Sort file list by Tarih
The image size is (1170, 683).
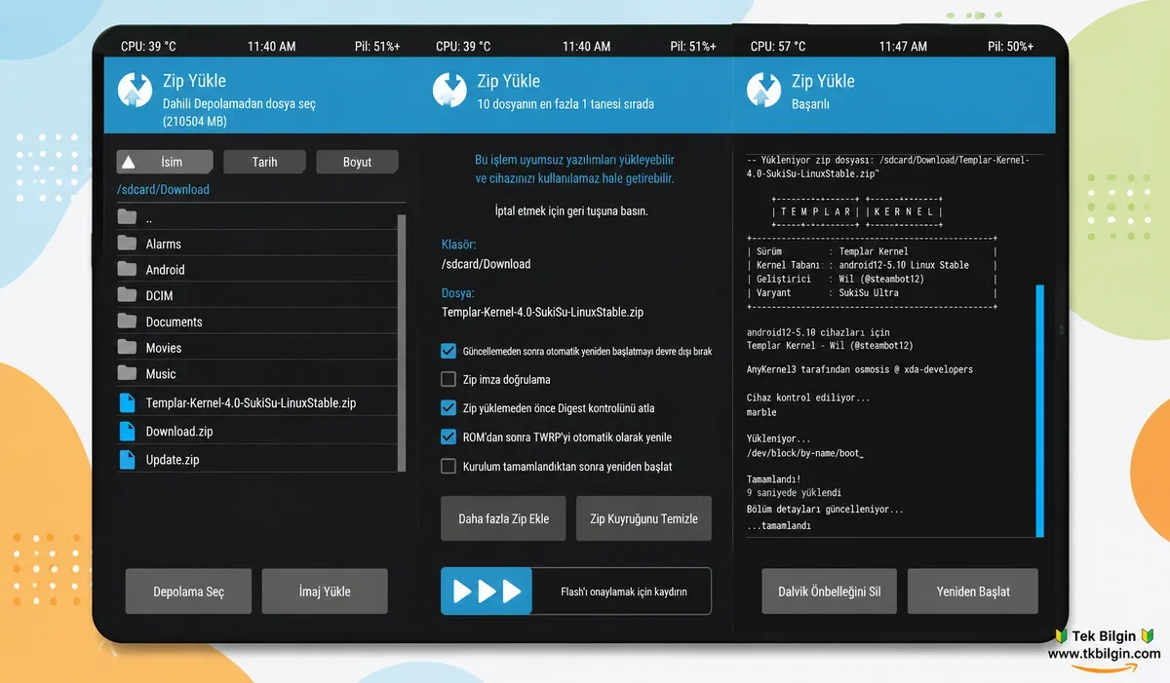tap(264, 162)
